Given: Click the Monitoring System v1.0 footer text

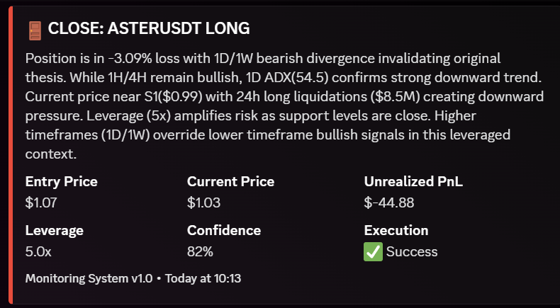Looking at the screenshot, I should [x=89, y=278].
